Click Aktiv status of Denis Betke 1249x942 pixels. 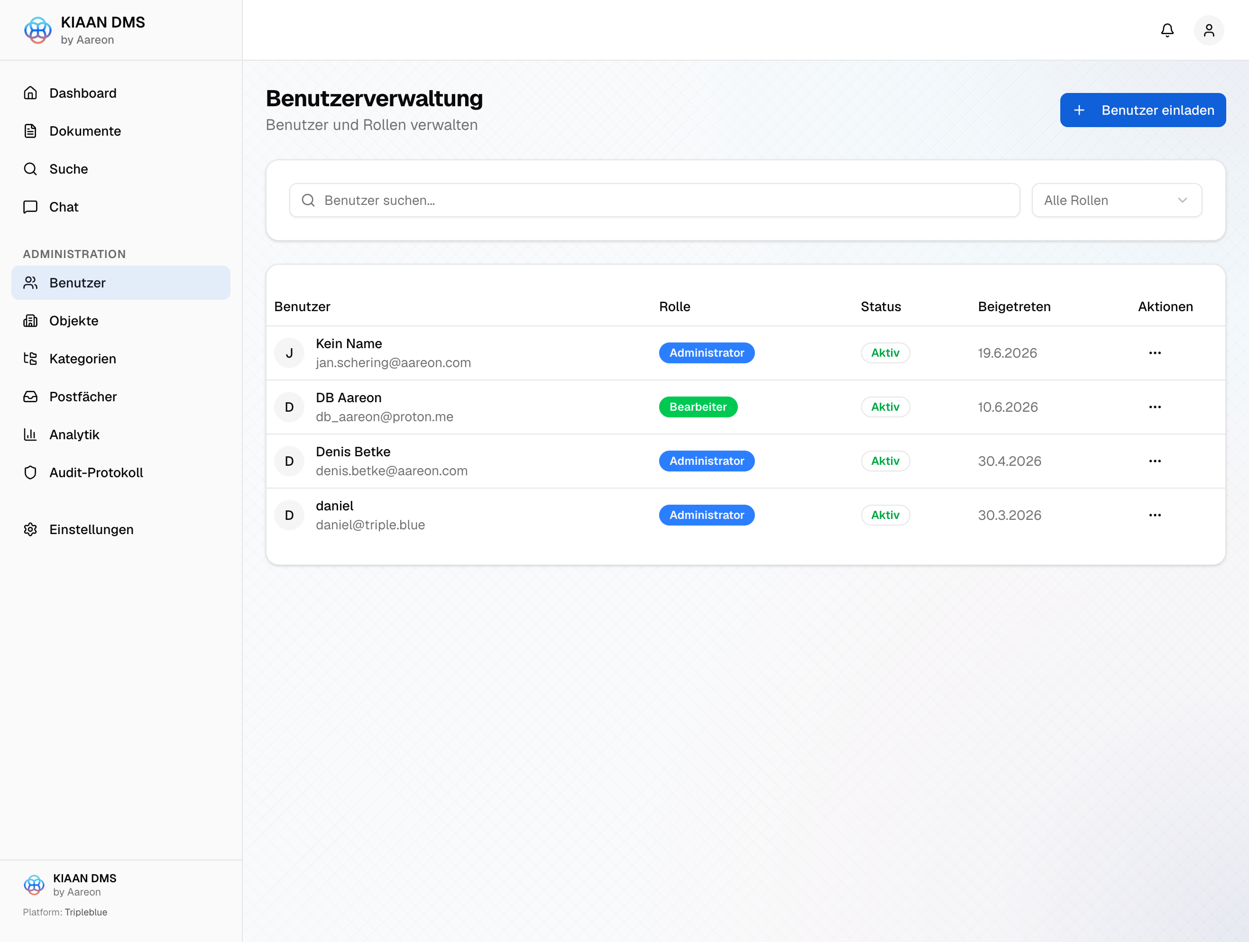[x=885, y=461]
